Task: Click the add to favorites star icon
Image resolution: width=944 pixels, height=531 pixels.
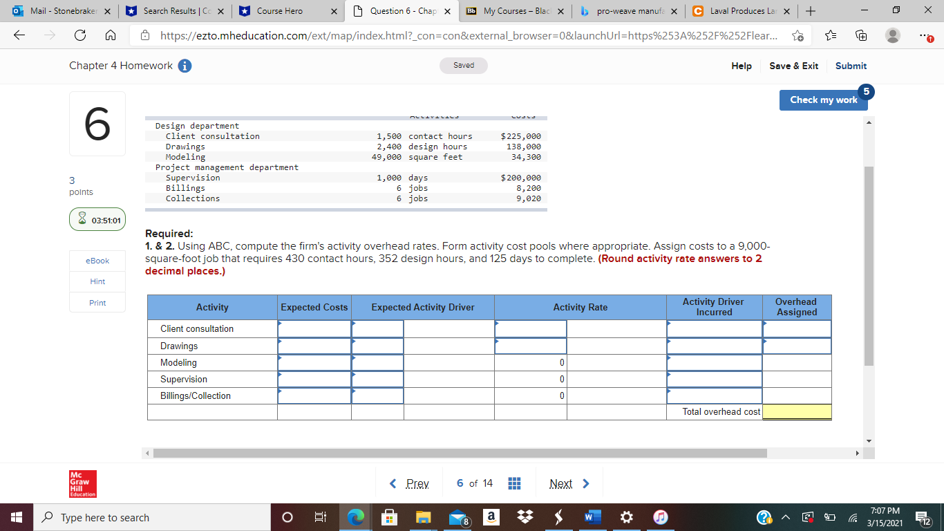Action: pyautogui.click(x=797, y=37)
